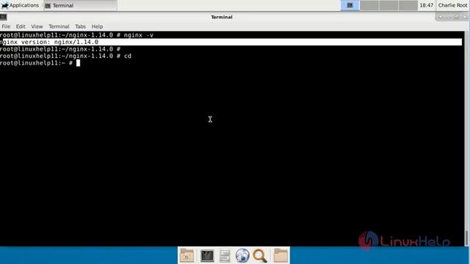
Task: Launch the web browser globe icon
Action: [242, 256]
